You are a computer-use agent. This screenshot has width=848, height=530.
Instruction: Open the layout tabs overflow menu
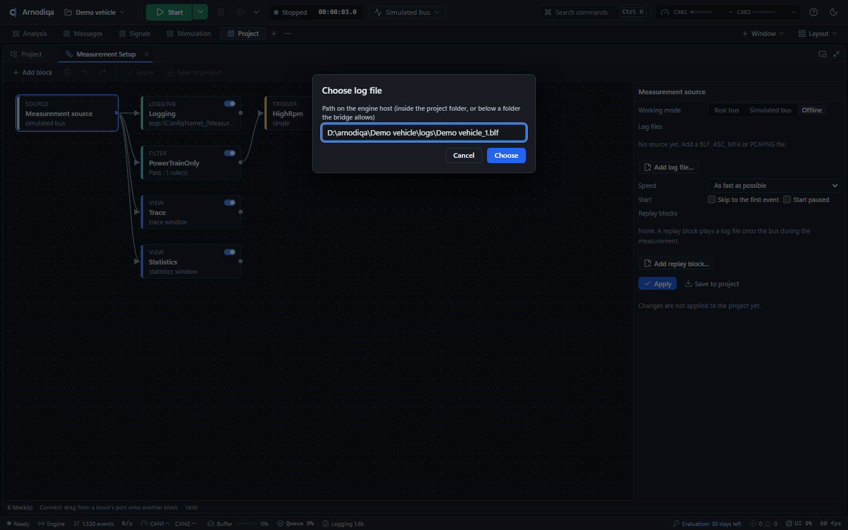coord(288,34)
